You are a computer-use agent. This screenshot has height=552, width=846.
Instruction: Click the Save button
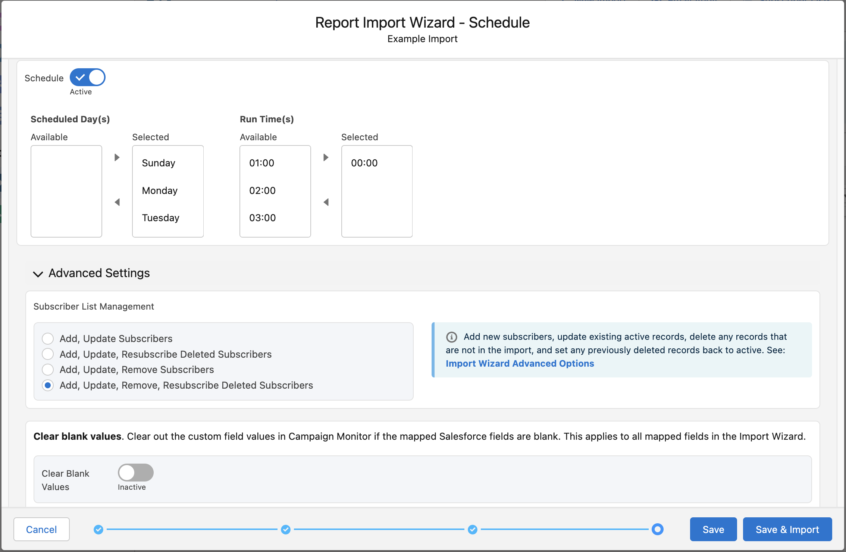(713, 529)
